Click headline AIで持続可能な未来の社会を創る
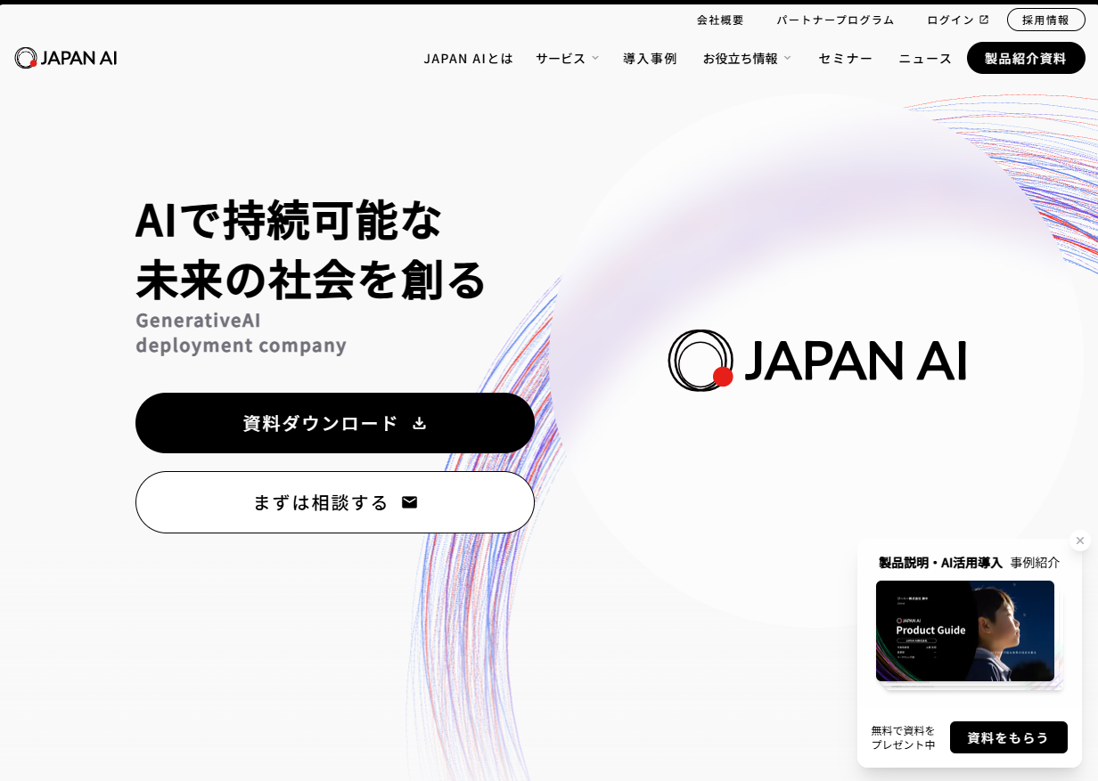Image resolution: width=1098 pixels, height=781 pixels. [x=311, y=249]
